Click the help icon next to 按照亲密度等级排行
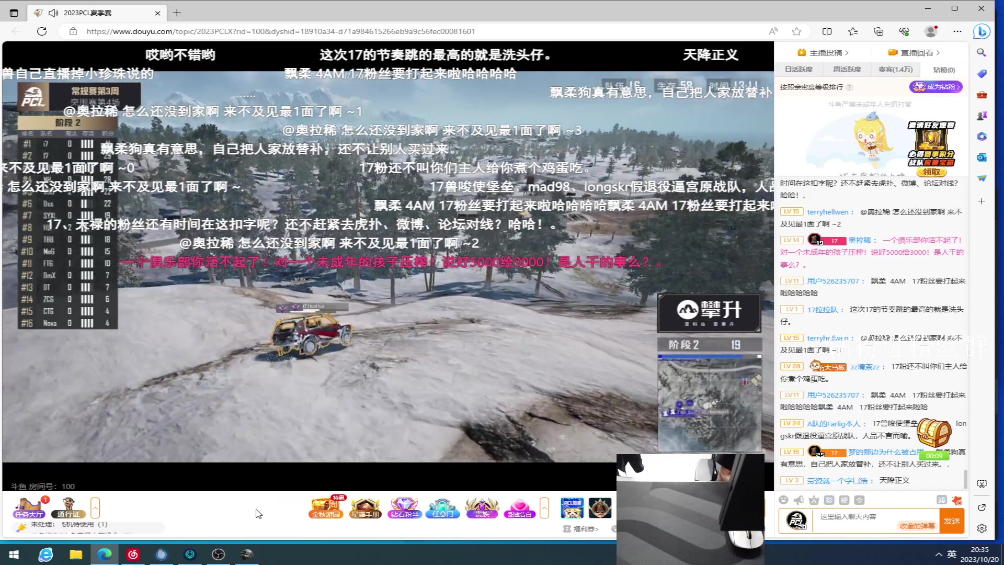The image size is (1004, 565). pos(849,87)
